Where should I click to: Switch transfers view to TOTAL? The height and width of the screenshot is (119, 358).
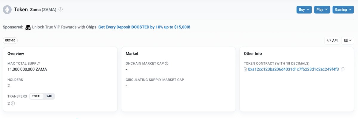(x=37, y=96)
